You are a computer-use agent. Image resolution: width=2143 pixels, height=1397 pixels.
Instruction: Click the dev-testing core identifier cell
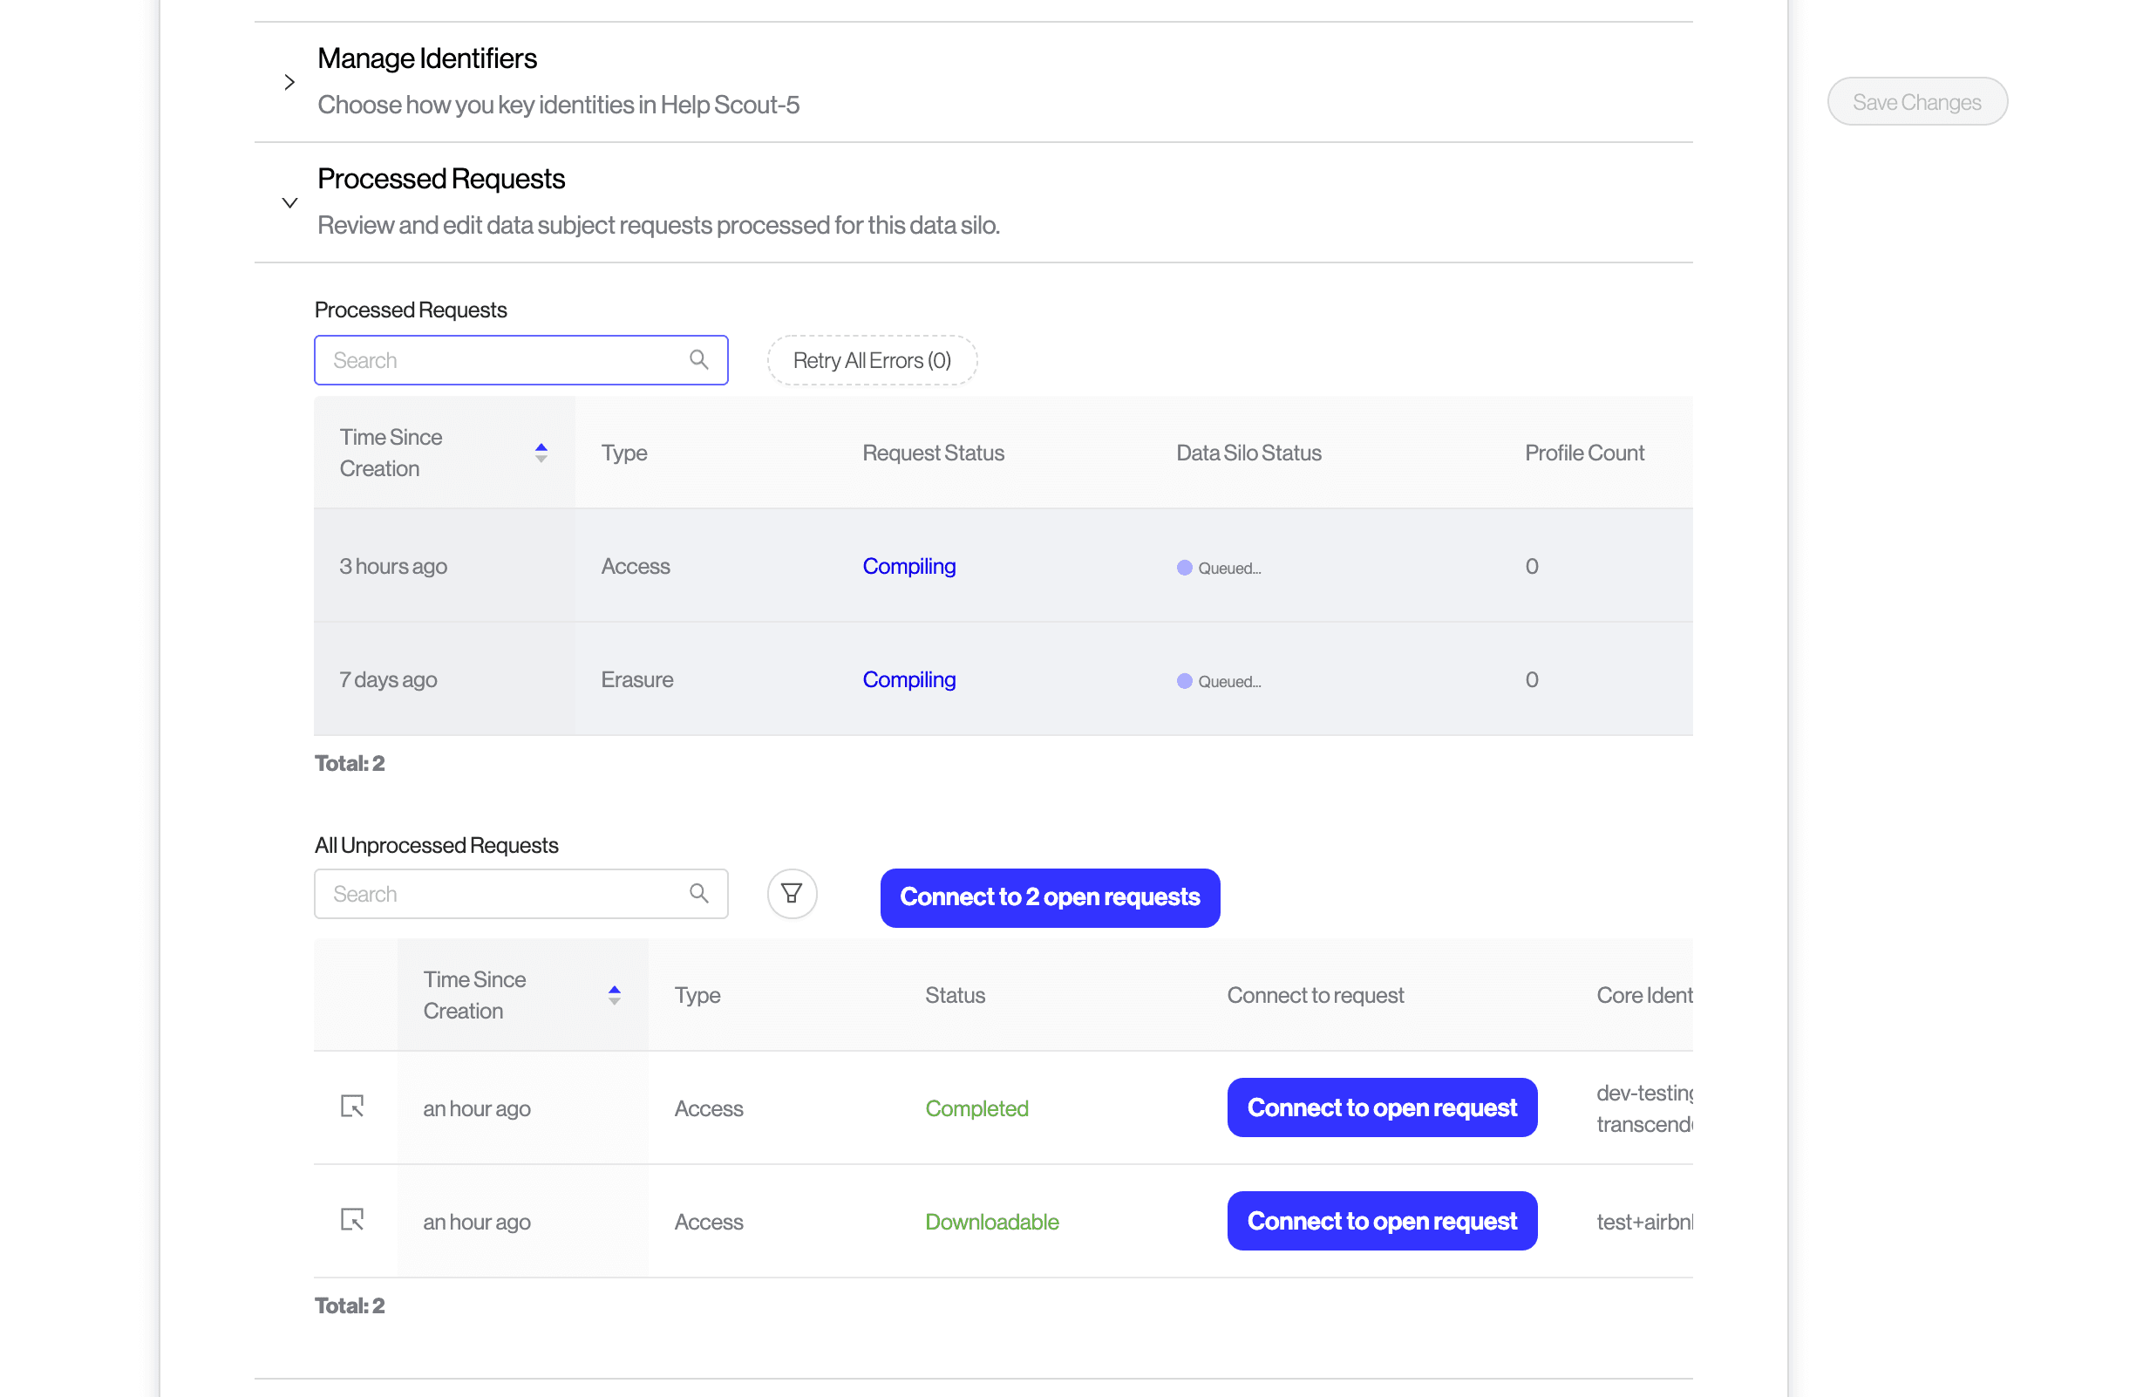click(1644, 1107)
